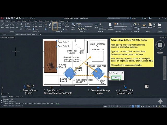Pick the Fat arc tool
This screenshot has width=167, height=125.
(x=17, y=26)
